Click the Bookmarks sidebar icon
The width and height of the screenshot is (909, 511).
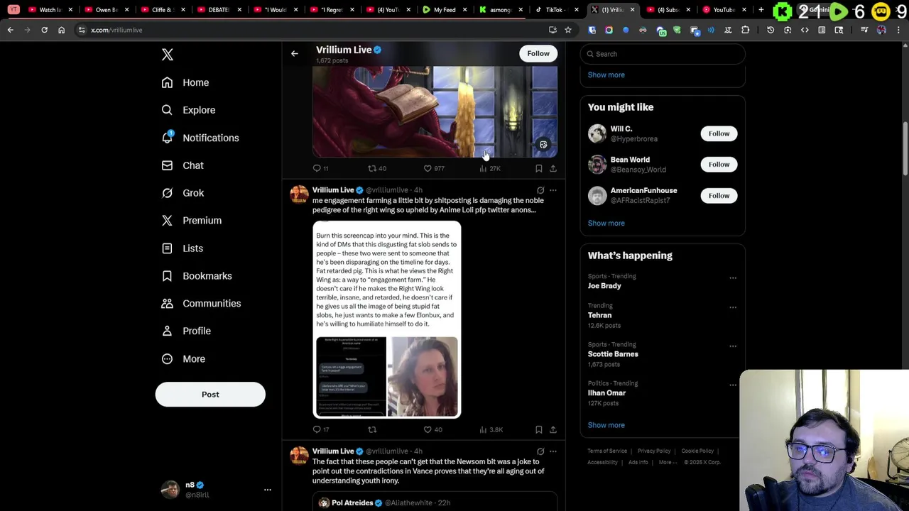click(167, 276)
